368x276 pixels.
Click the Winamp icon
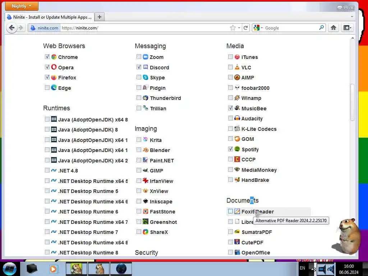237,98
